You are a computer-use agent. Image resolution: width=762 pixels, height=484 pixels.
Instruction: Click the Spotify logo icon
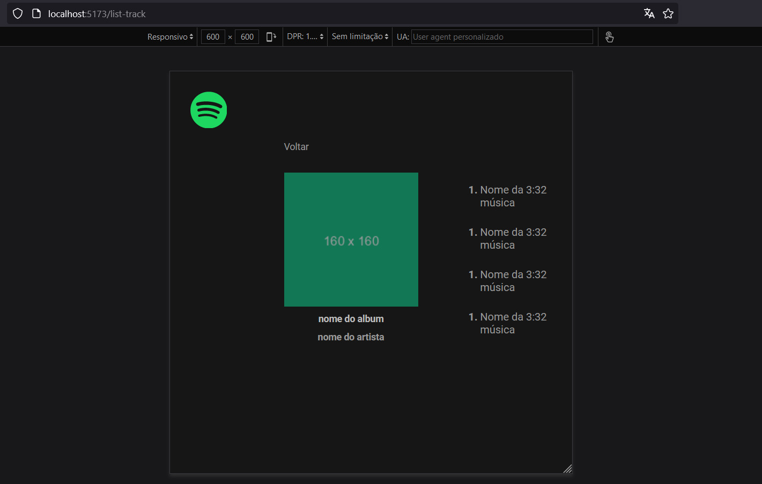(x=209, y=110)
